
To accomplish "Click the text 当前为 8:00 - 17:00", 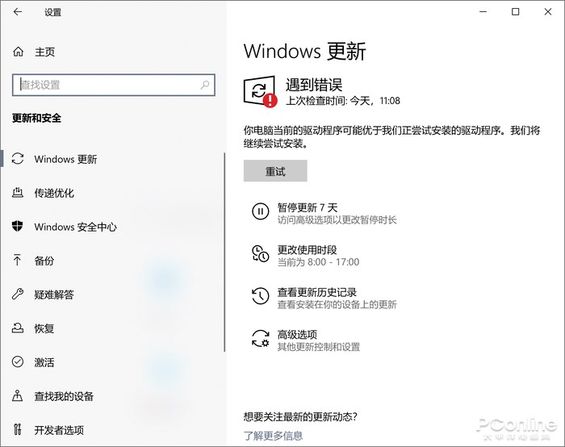I will [318, 262].
